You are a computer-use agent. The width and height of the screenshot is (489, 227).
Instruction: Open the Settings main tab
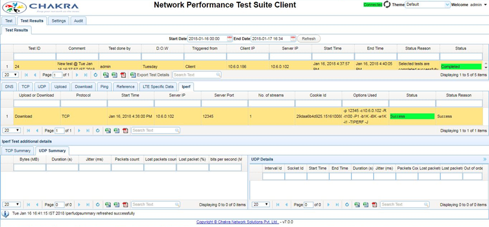(59, 21)
